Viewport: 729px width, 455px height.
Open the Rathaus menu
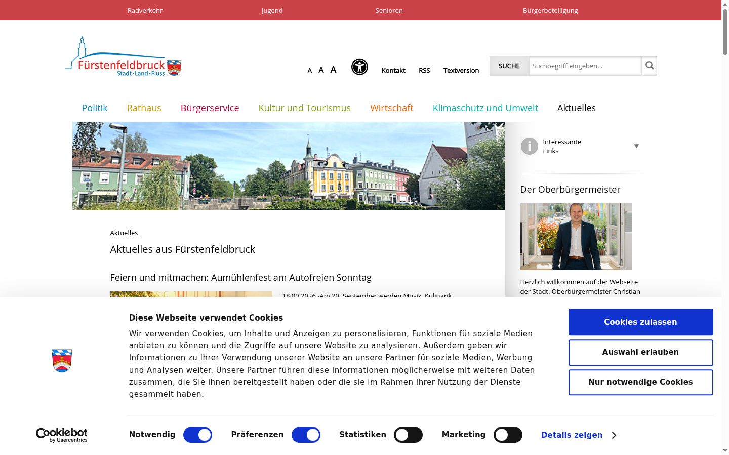point(144,108)
